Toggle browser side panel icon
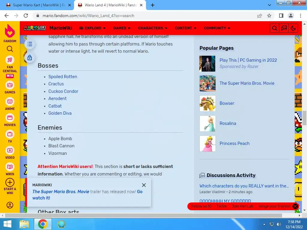307x230 pixels. coord(281,16)
